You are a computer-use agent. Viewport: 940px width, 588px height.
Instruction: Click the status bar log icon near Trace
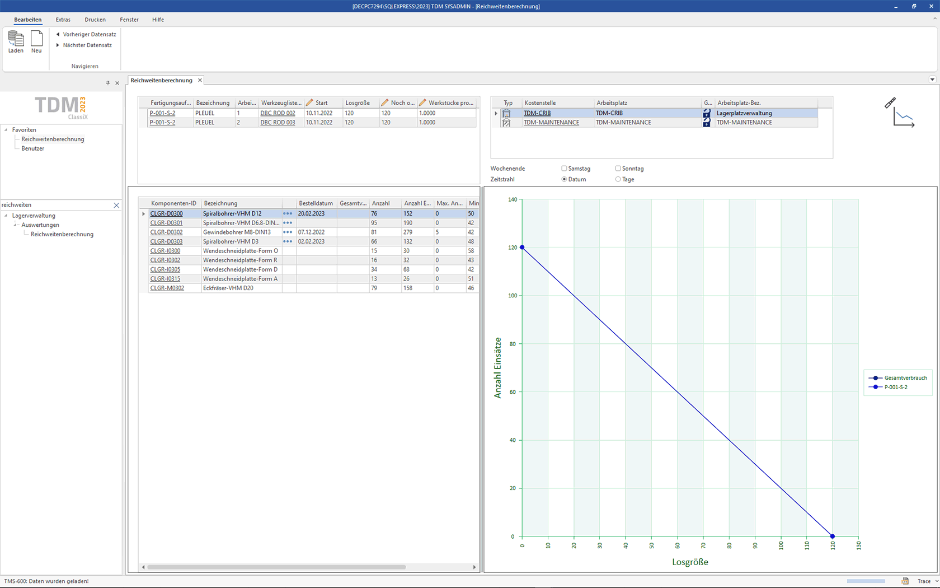pyautogui.click(x=905, y=581)
